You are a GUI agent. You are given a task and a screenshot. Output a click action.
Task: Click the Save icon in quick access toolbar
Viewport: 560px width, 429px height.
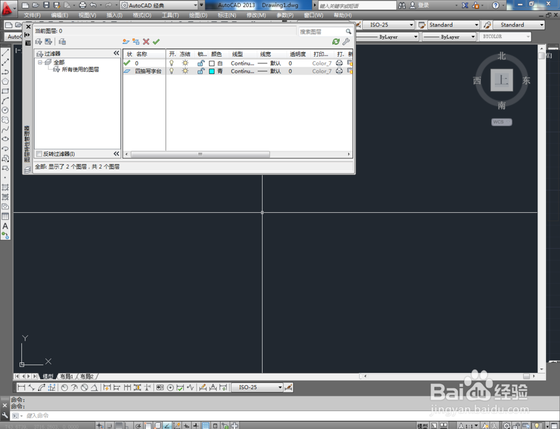point(46,5)
